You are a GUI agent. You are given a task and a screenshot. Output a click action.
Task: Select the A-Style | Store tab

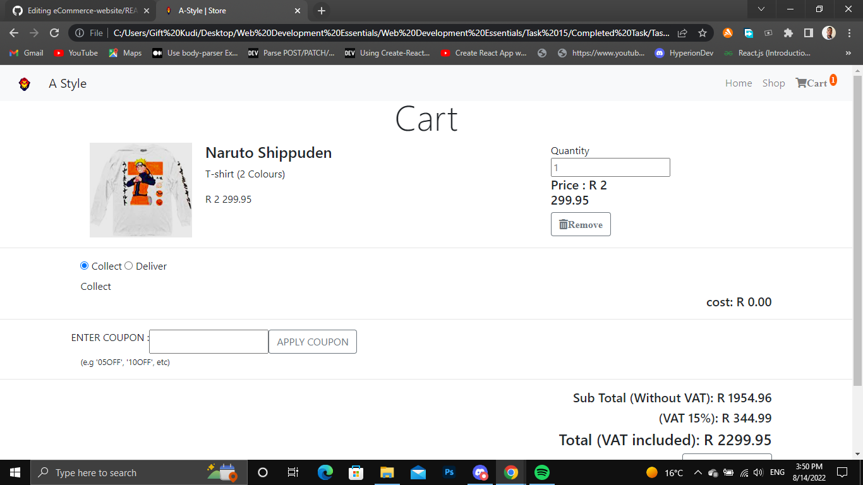tap(232, 11)
